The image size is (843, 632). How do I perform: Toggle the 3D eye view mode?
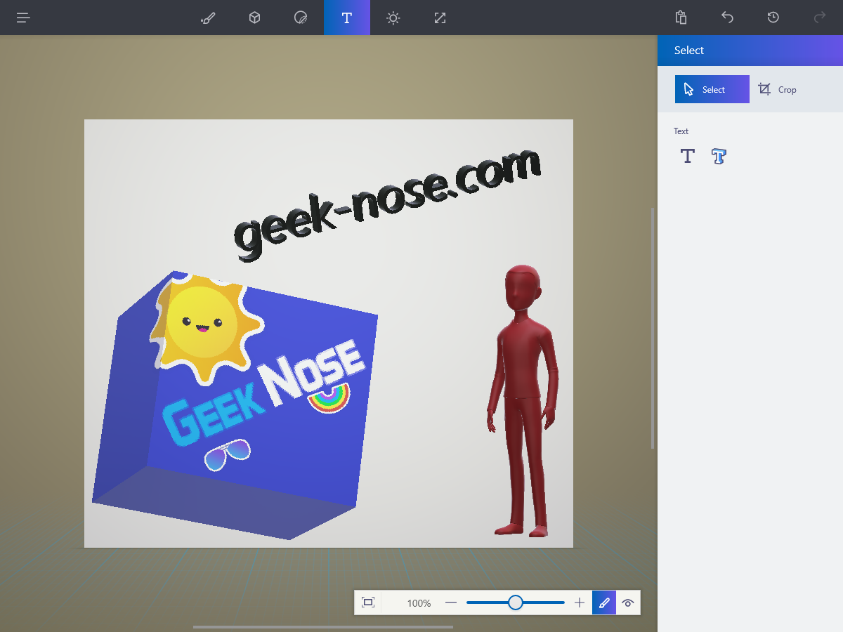coord(628,603)
